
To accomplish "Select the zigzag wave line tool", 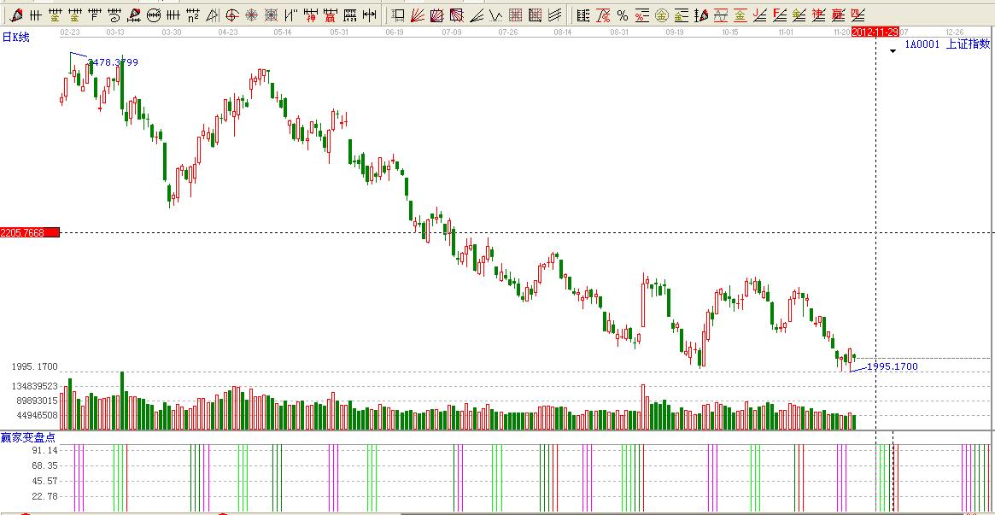I will pyautogui.click(x=495, y=15).
